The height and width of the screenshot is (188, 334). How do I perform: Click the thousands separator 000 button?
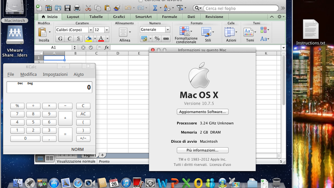(166, 38)
